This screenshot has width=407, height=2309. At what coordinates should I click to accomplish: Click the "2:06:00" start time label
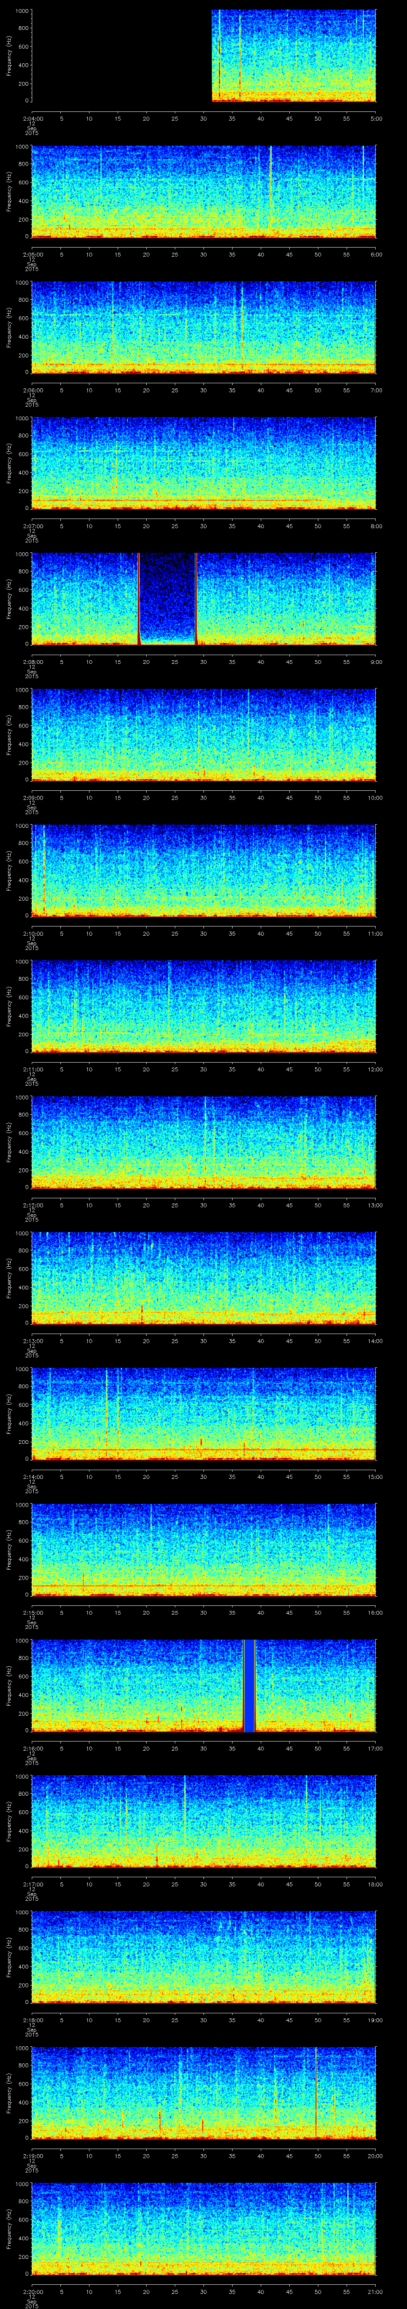pyautogui.click(x=32, y=390)
